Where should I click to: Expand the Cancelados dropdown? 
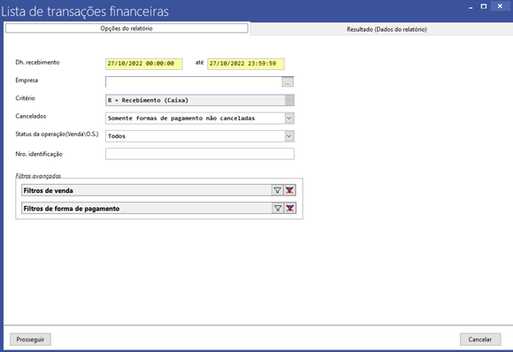click(289, 119)
